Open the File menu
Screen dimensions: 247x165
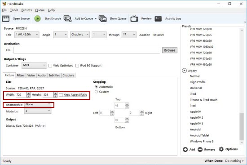[4, 10]
